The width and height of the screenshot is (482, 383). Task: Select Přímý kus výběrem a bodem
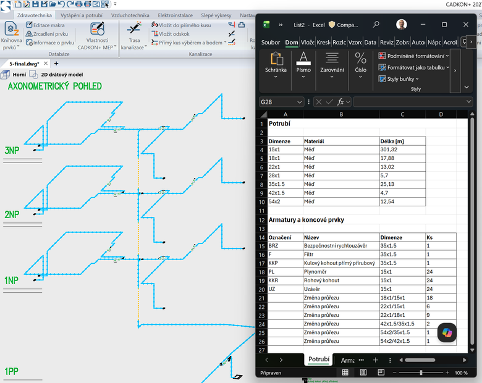188,43
